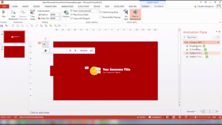Decrease the Fade Out stepper value
This screenshot has width=222, height=125.
[x=59, y=19]
